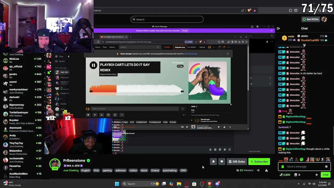Click the Upgrade now button on SoundCloud
This screenshot has width=334, height=188.
tap(180, 47)
